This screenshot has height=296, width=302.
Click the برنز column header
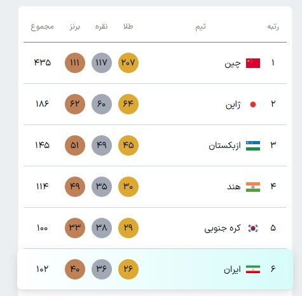pyautogui.click(x=74, y=27)
